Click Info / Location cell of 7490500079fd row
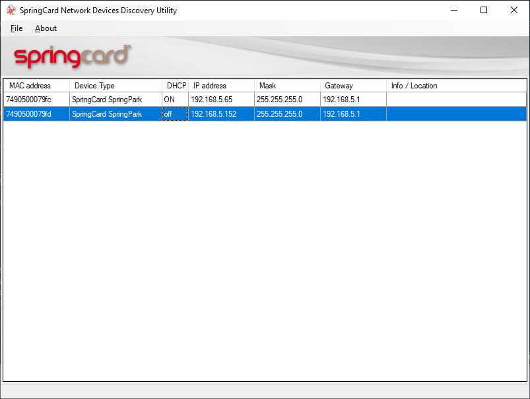530x399 pixels. (x=456, y=114)
